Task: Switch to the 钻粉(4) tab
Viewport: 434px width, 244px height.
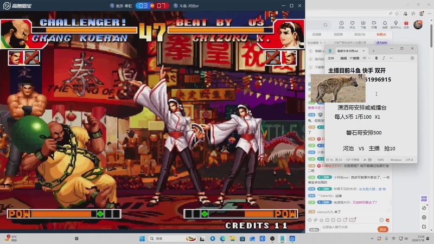Action: tap(381, 35)
